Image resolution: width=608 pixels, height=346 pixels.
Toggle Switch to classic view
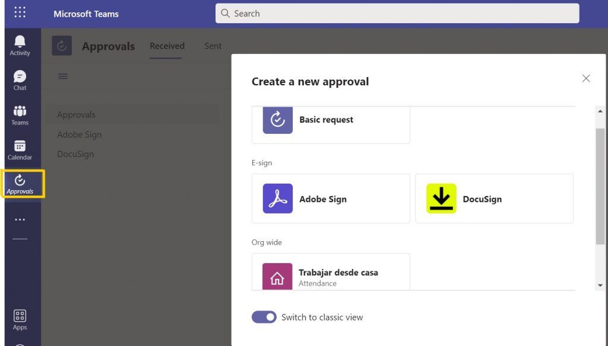pyautogui.click(x=264, y=317)
